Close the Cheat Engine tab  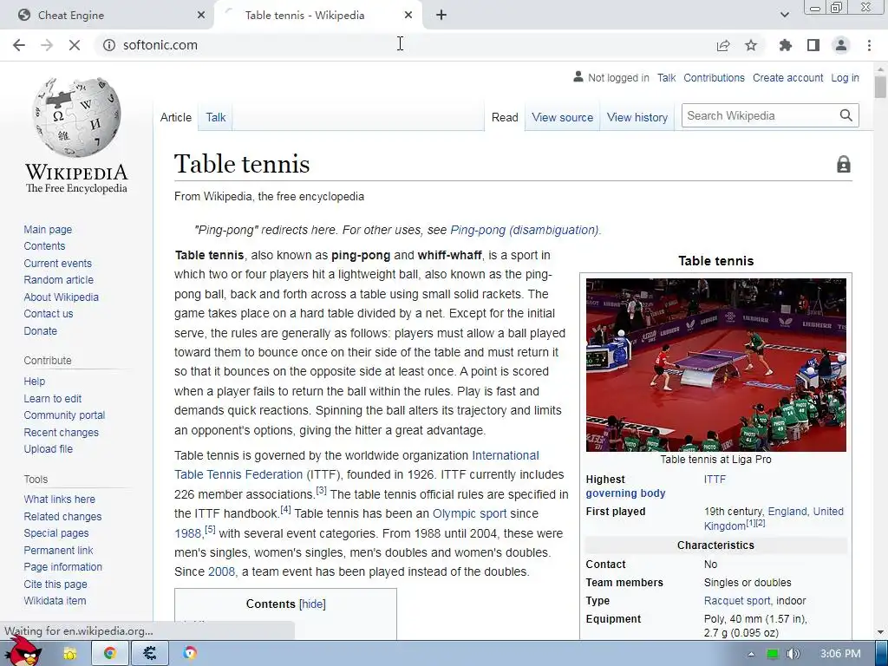click(x=200, y=16)
